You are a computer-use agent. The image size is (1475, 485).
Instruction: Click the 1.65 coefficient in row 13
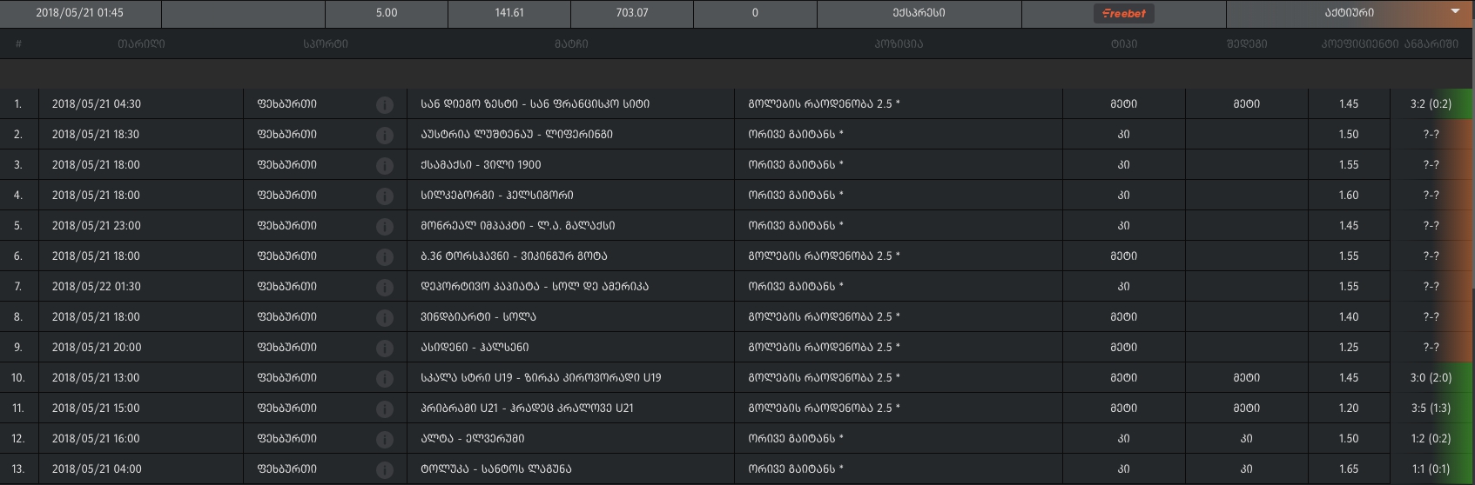1349,468
